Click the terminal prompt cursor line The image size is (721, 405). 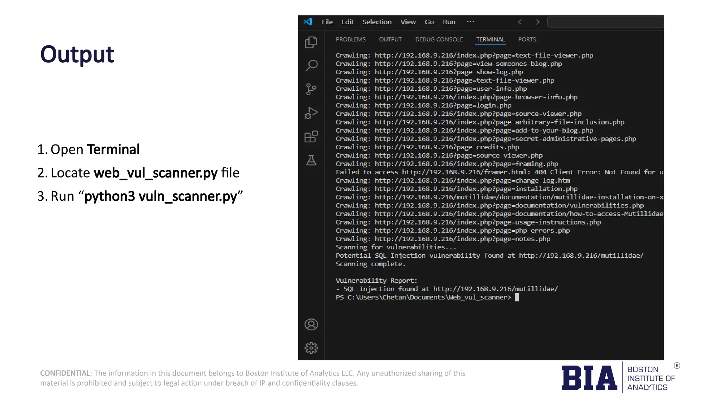pos(517,297)
